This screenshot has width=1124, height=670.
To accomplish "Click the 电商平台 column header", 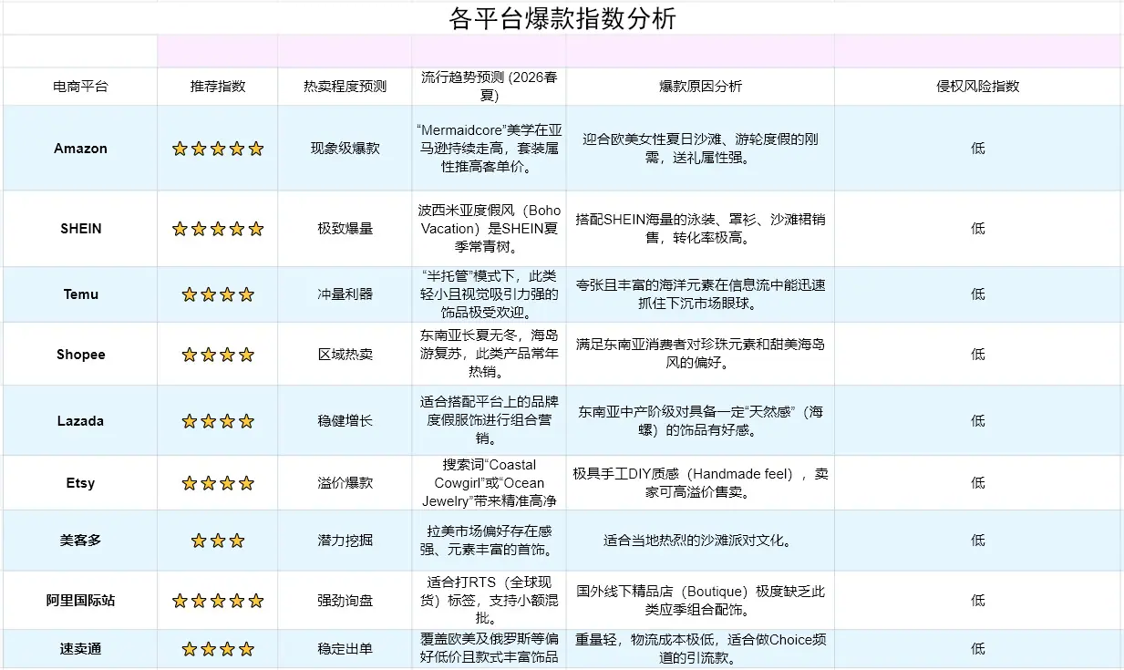I will 80,87.
